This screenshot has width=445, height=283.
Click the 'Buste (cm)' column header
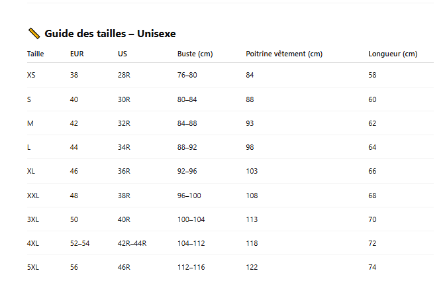[x=195, y=54]
